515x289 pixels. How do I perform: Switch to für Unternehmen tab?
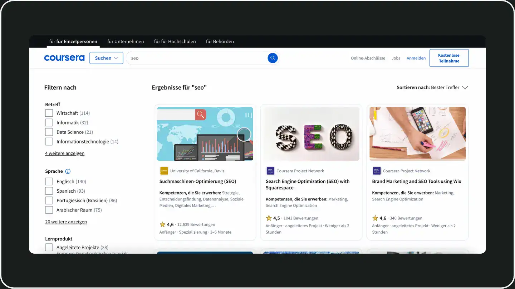point(126,41)
